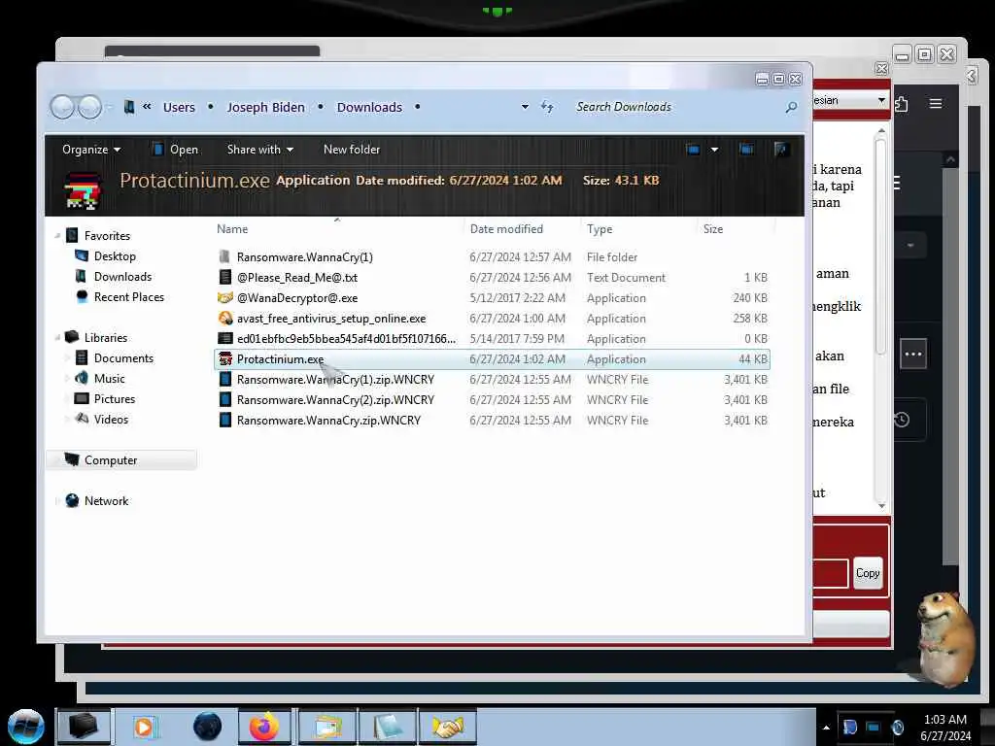Open the Documents library

pyautogui.click(x=123, y=357)
